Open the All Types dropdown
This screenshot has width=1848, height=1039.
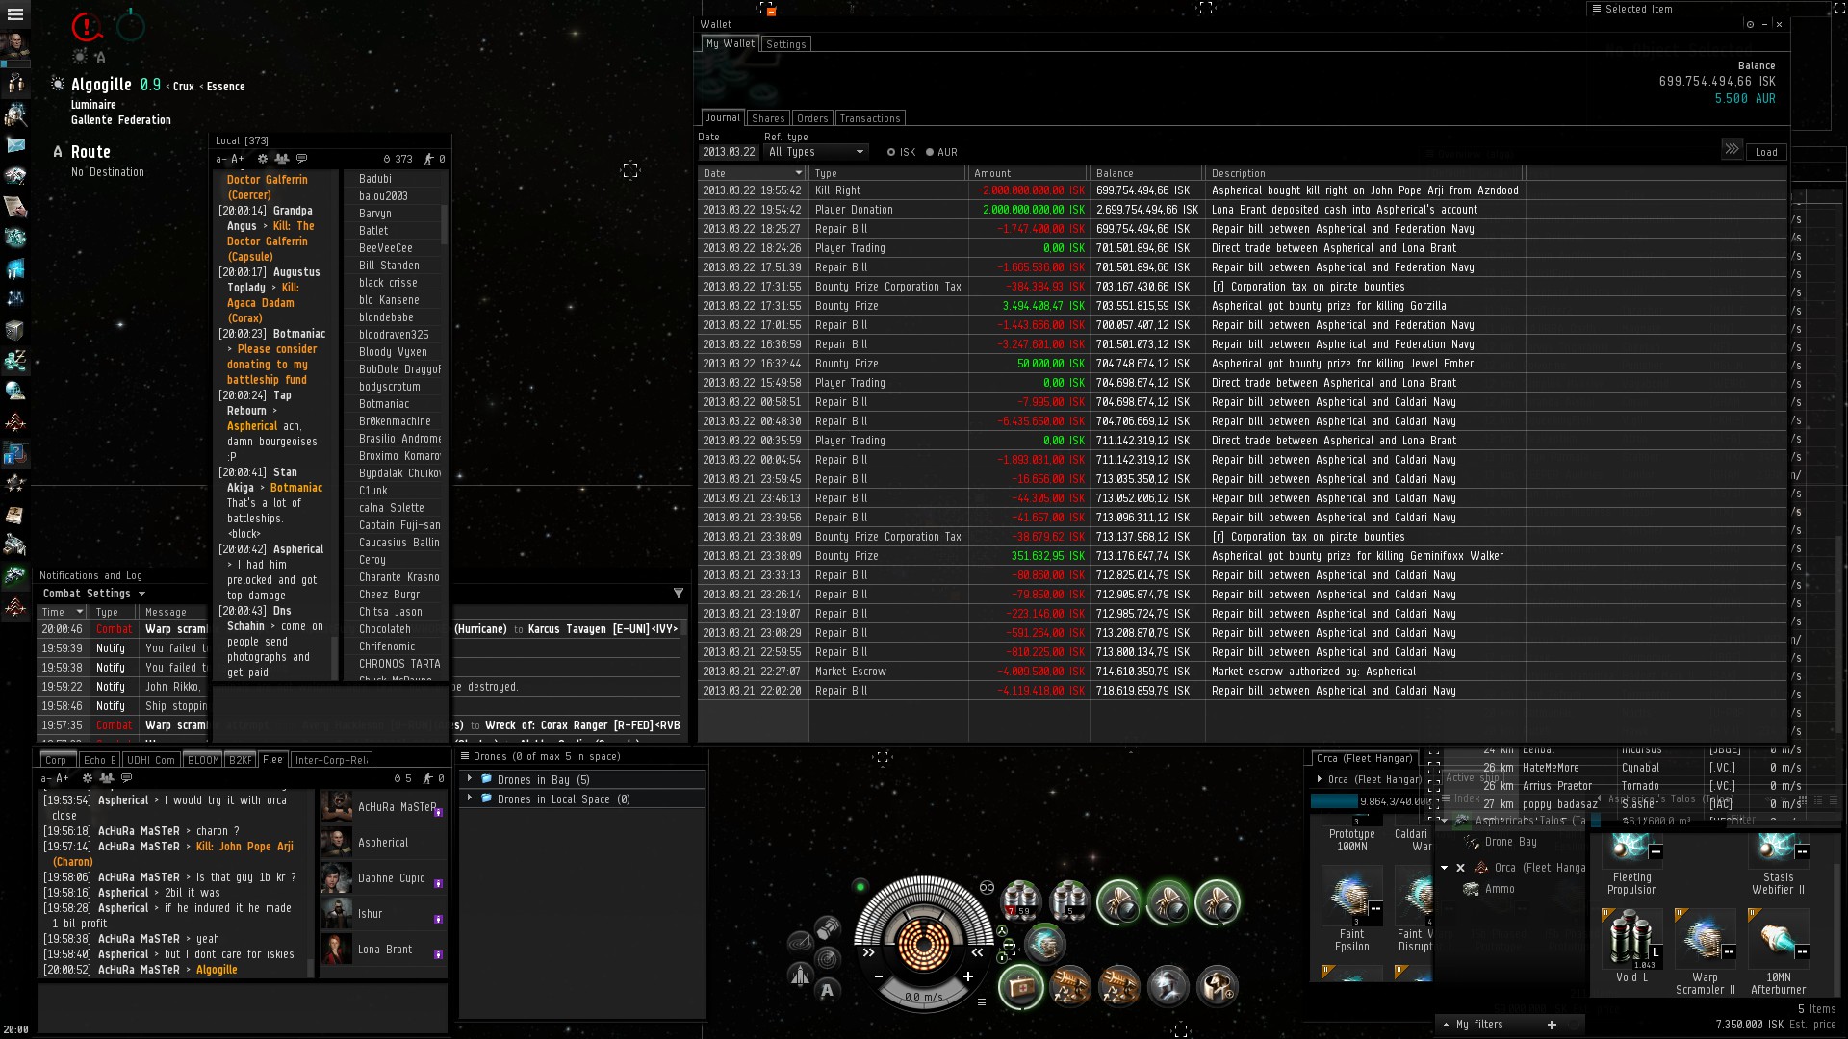coord(816,152)
